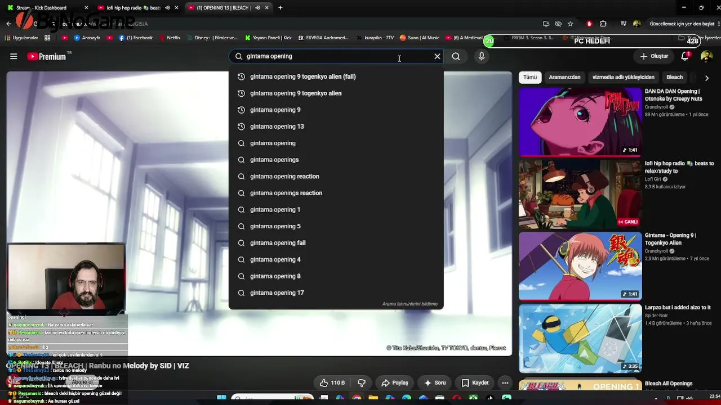Open the YouTube account avatar menu
Image resolution: width=721 pixels, height=405 pixels.
click(706, 56)
